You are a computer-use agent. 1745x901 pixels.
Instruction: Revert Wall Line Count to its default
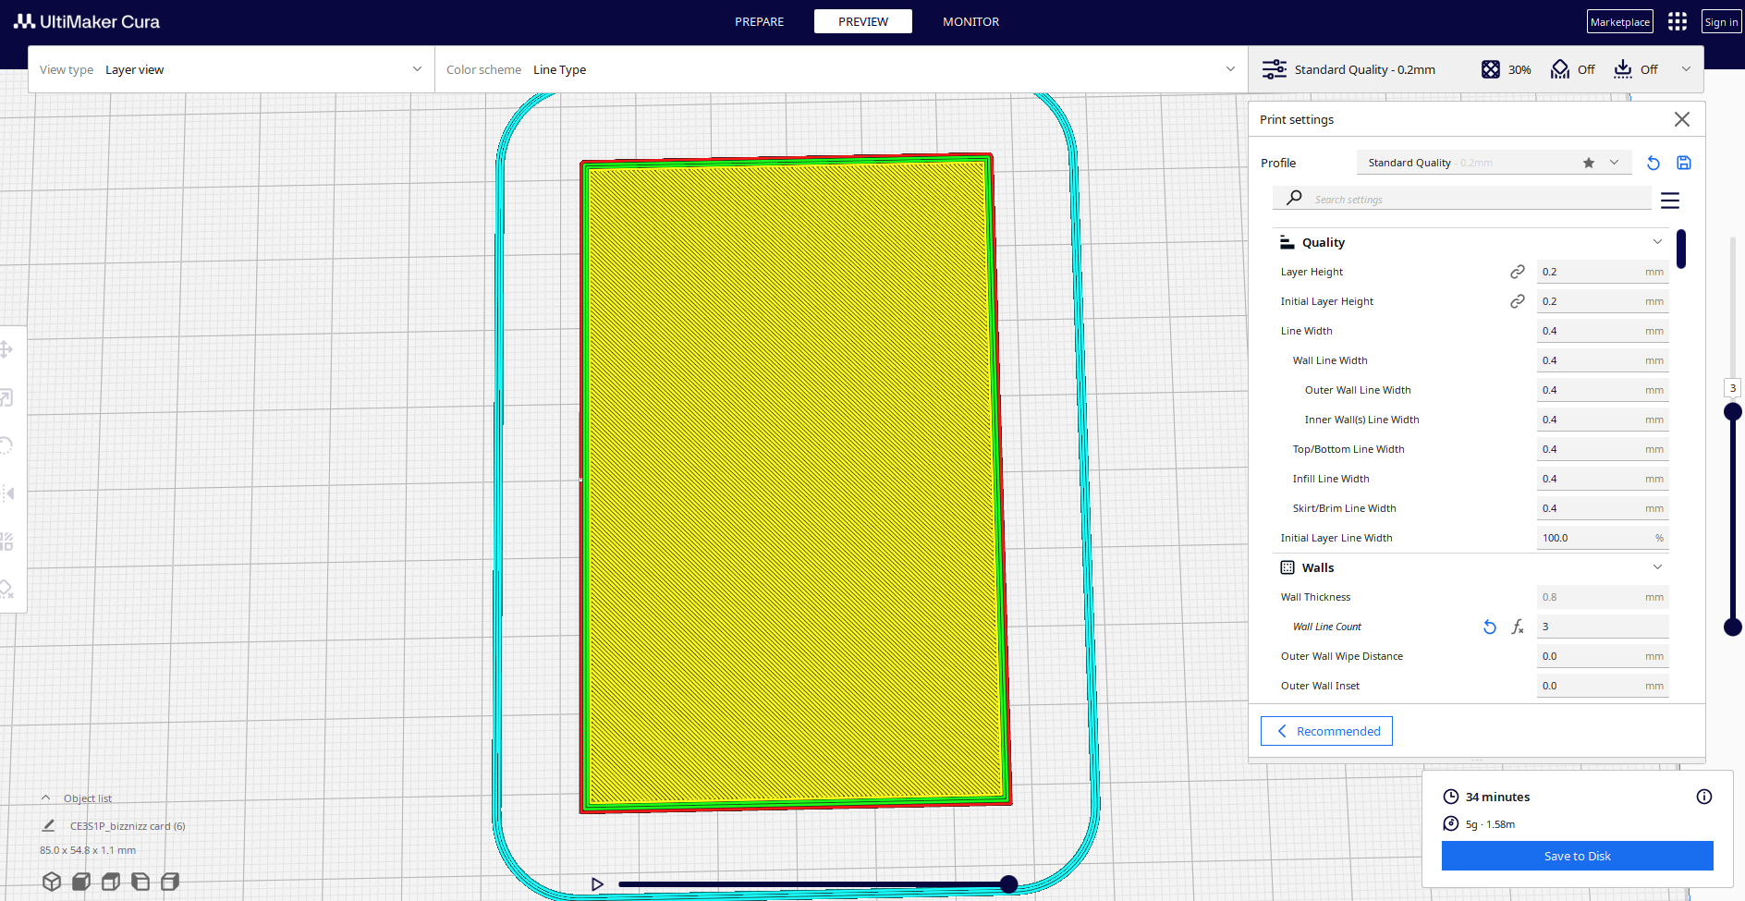coord(1489,627)
